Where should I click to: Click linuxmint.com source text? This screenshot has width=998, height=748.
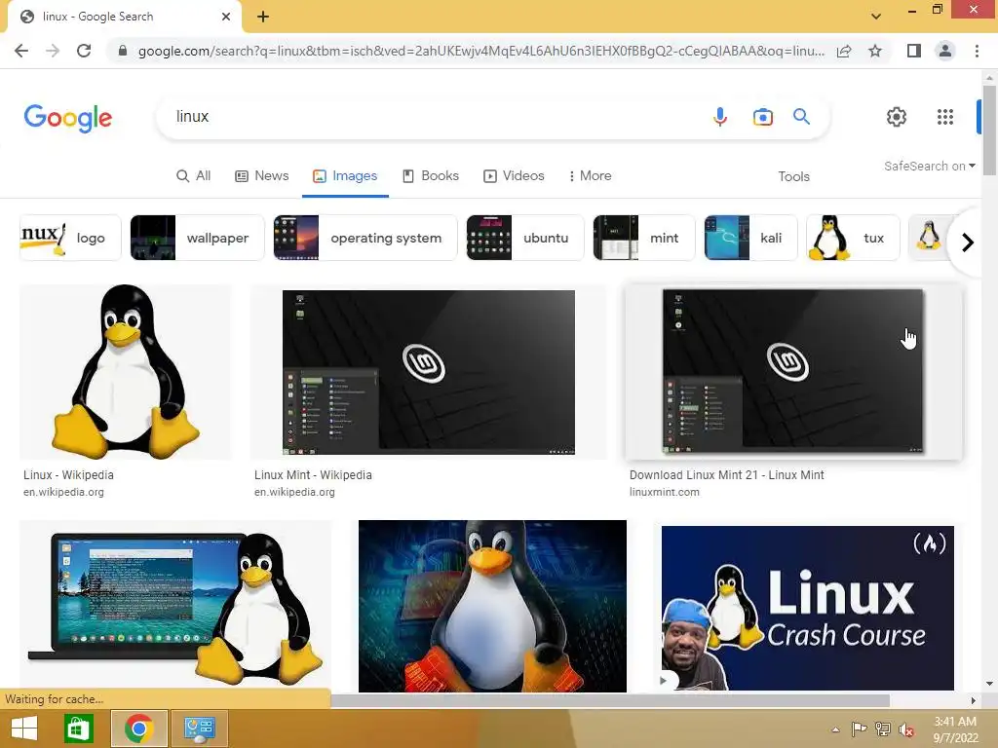click(x=665, y=492)
